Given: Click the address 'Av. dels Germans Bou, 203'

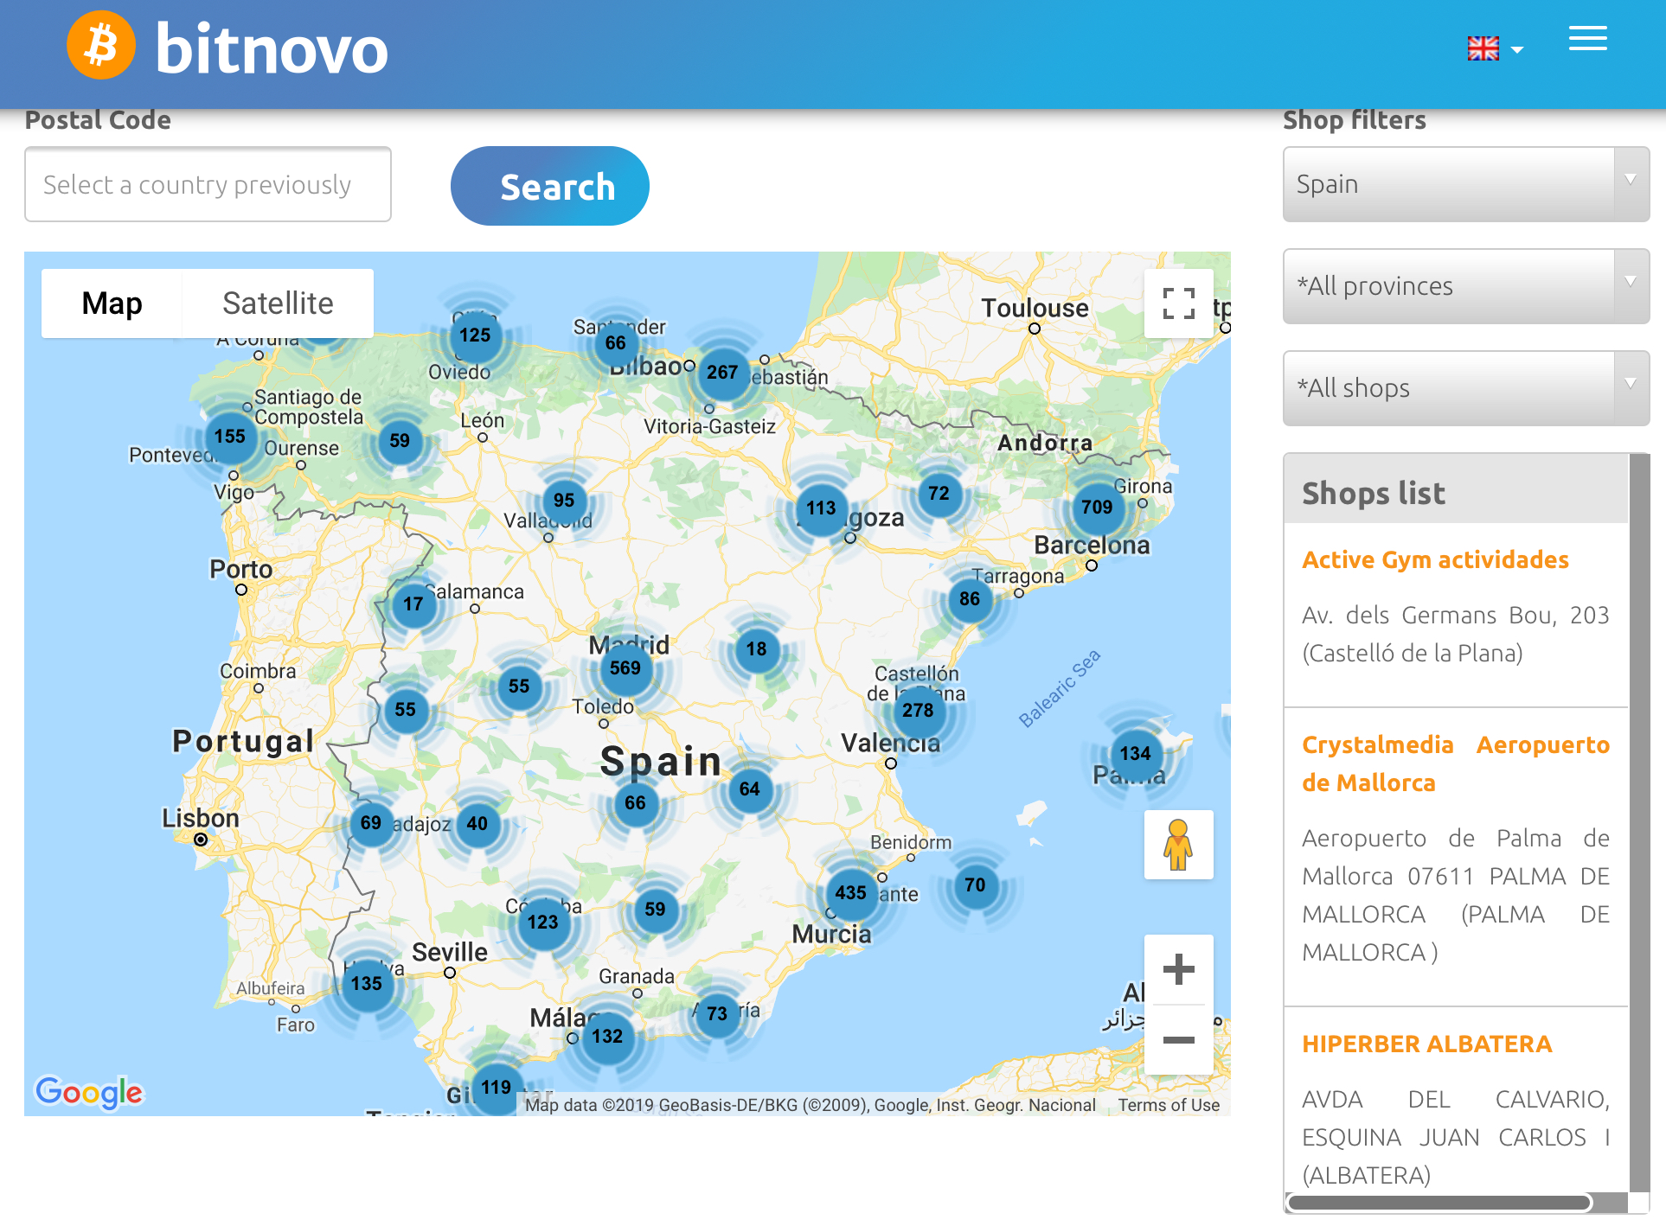Looking at the screenshot, I should tap(1456, 616).
